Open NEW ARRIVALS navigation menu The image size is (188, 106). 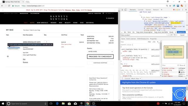(42, 23)
